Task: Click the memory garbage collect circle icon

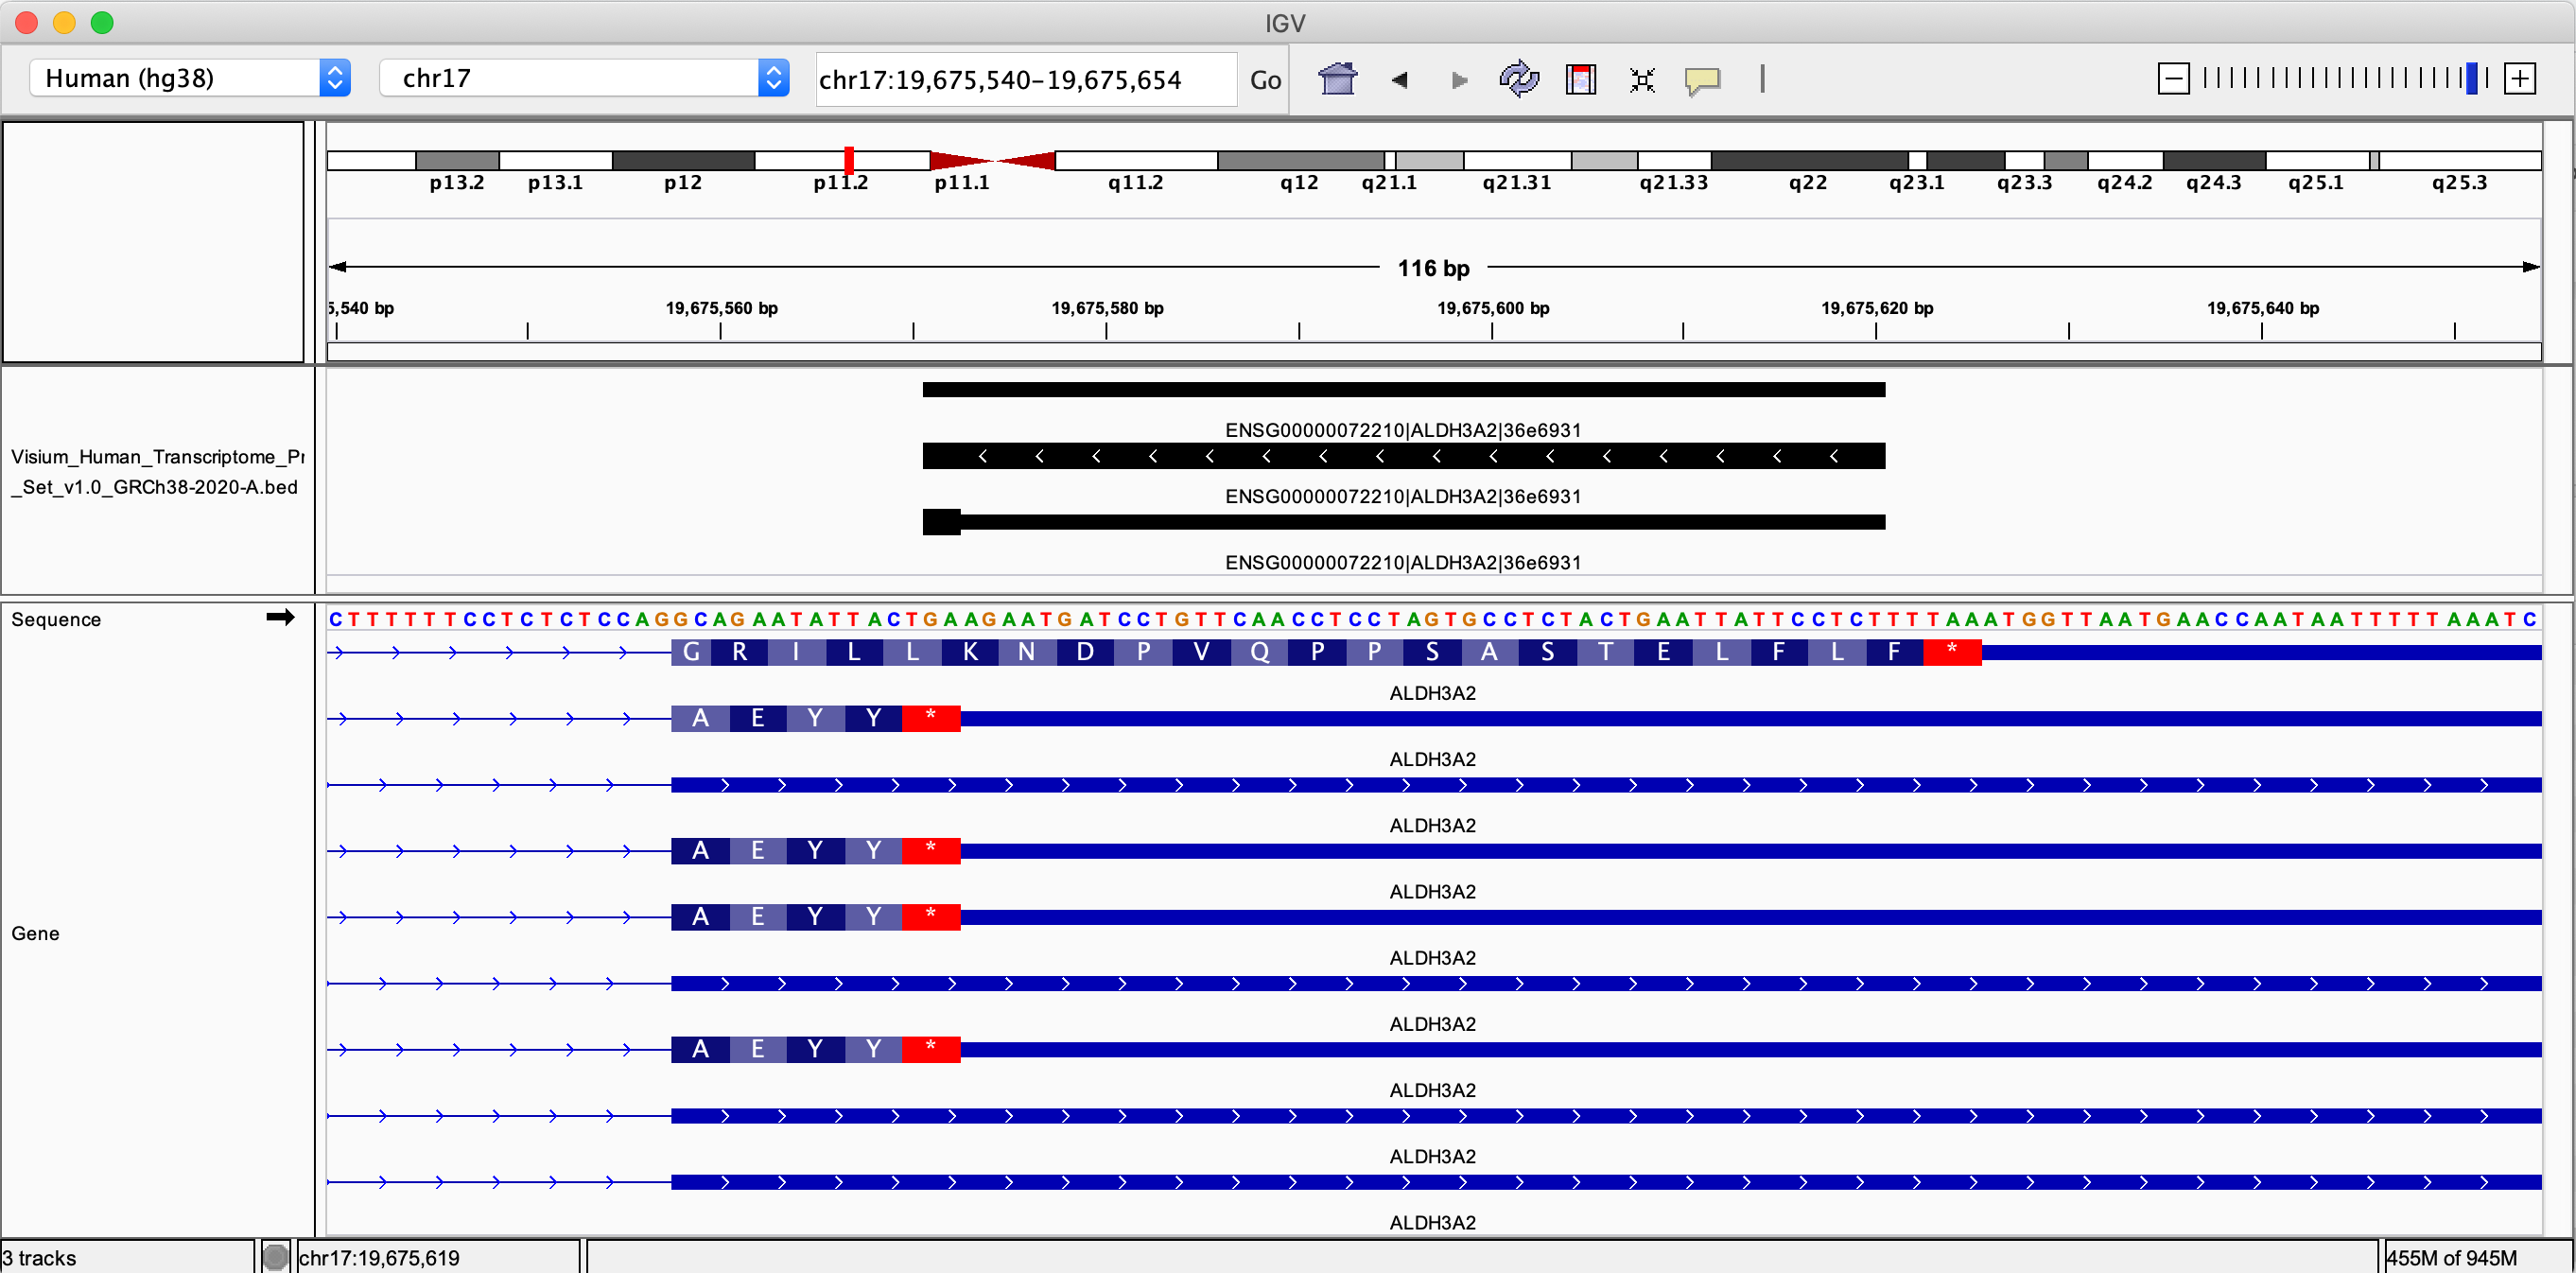Action: (276, 1256)
